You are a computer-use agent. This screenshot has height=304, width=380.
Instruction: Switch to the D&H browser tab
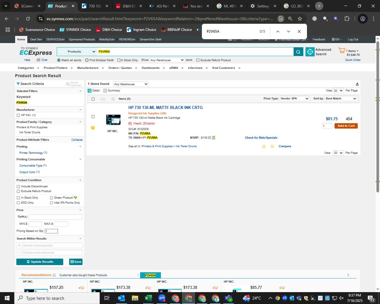click(x=129, y=6)
